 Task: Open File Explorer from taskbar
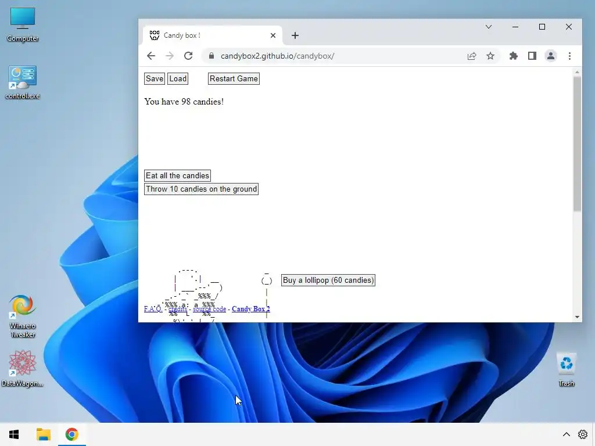[43, 434]
